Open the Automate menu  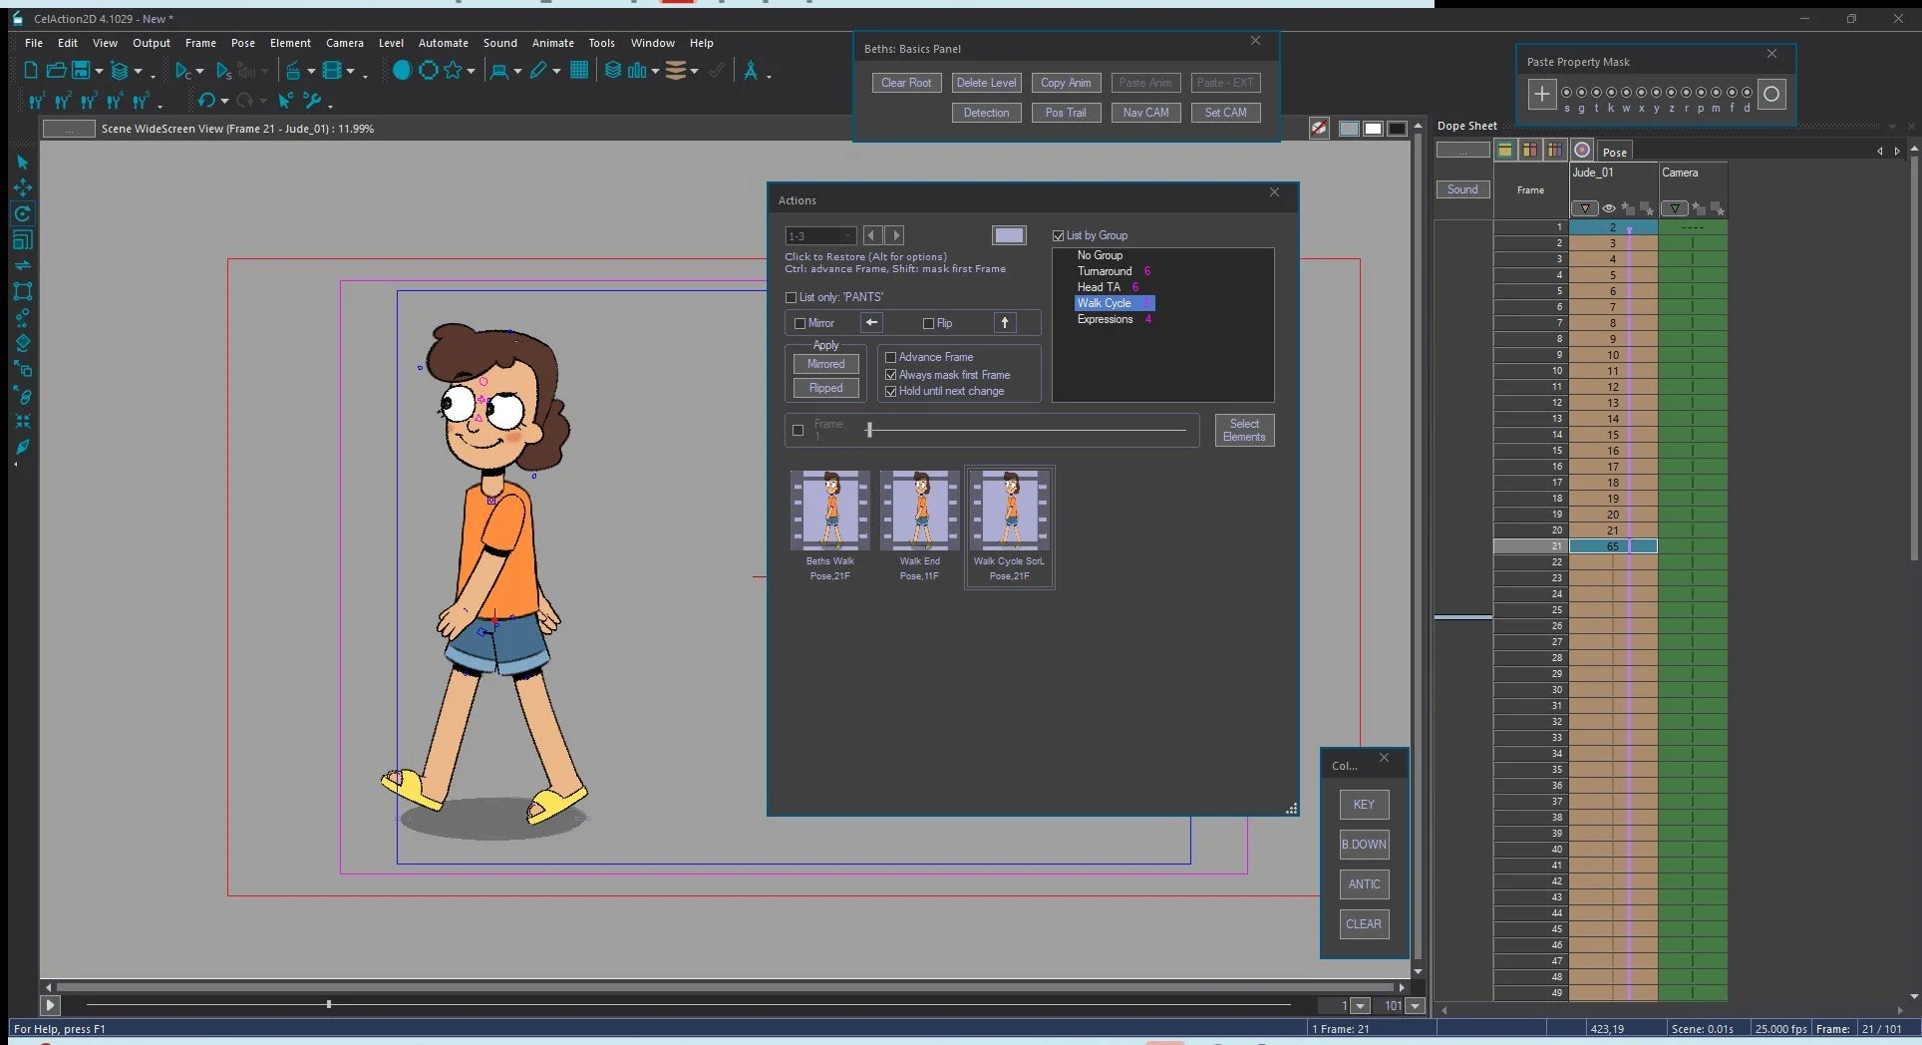[444, 43]
